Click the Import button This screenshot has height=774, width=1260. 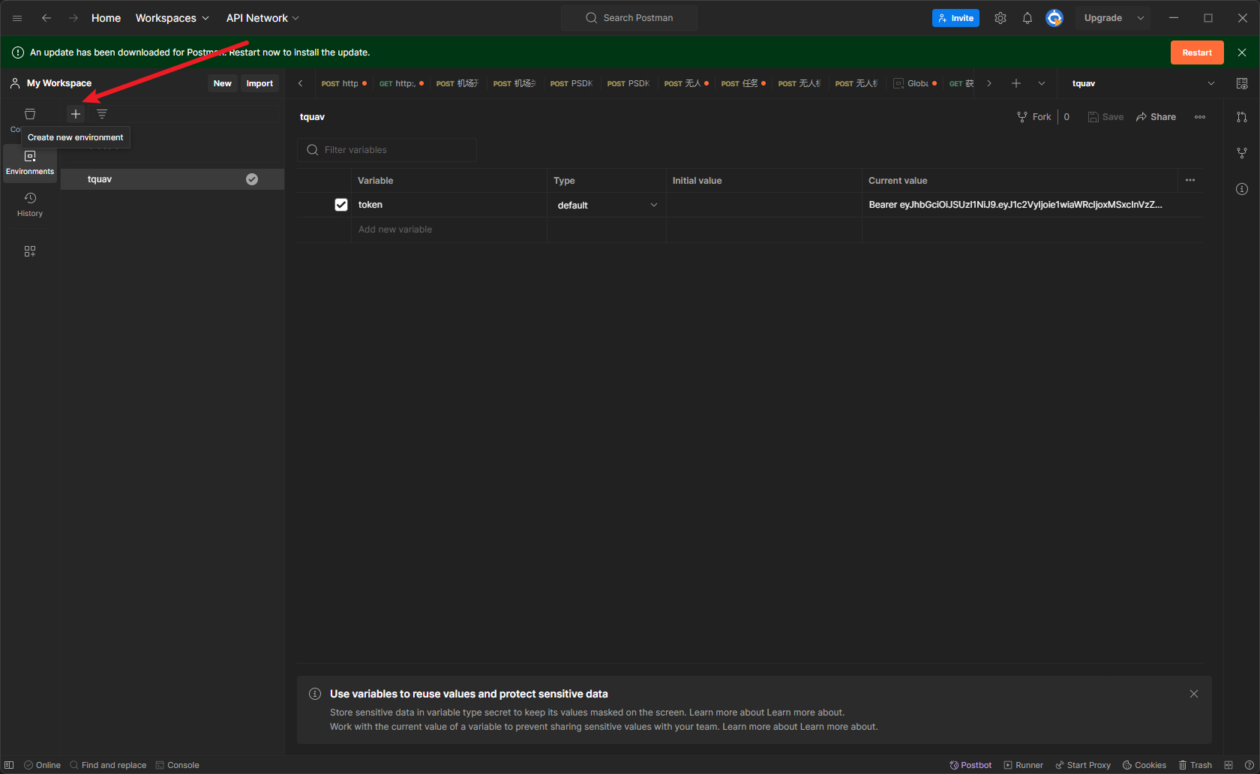[259, 83]
